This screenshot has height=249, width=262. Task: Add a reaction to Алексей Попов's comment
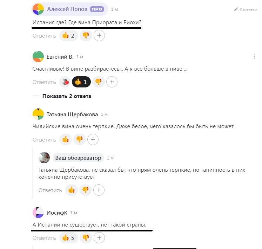(x=99, y=35)
